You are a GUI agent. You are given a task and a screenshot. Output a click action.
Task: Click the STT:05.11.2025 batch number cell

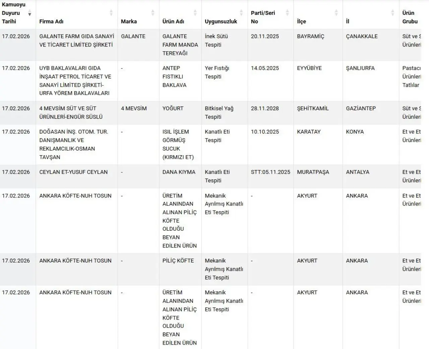point(270,172)
